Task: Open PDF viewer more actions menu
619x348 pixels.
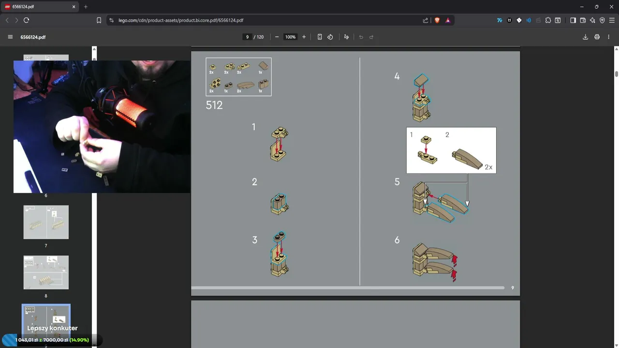Action: (608, 37)
